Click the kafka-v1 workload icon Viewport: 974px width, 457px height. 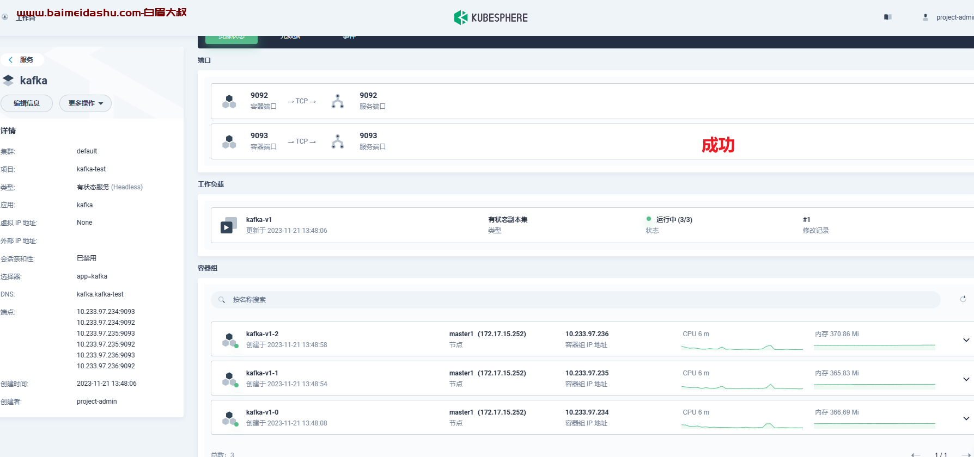(x=229, y=225)
